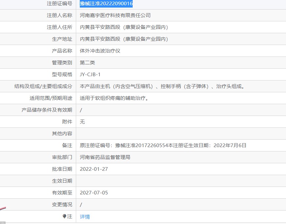Screen dimensions: 286x224
Task: Select the highlighted number 豫械注准20222090016
Action: [106, 4]
